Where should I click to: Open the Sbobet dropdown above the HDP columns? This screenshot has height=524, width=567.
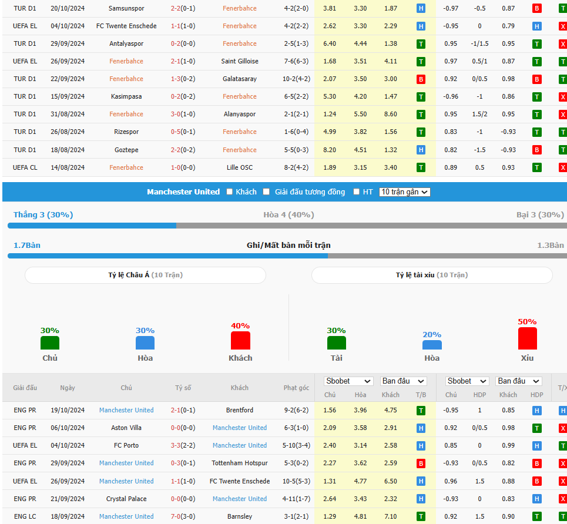tap(467, 381)
